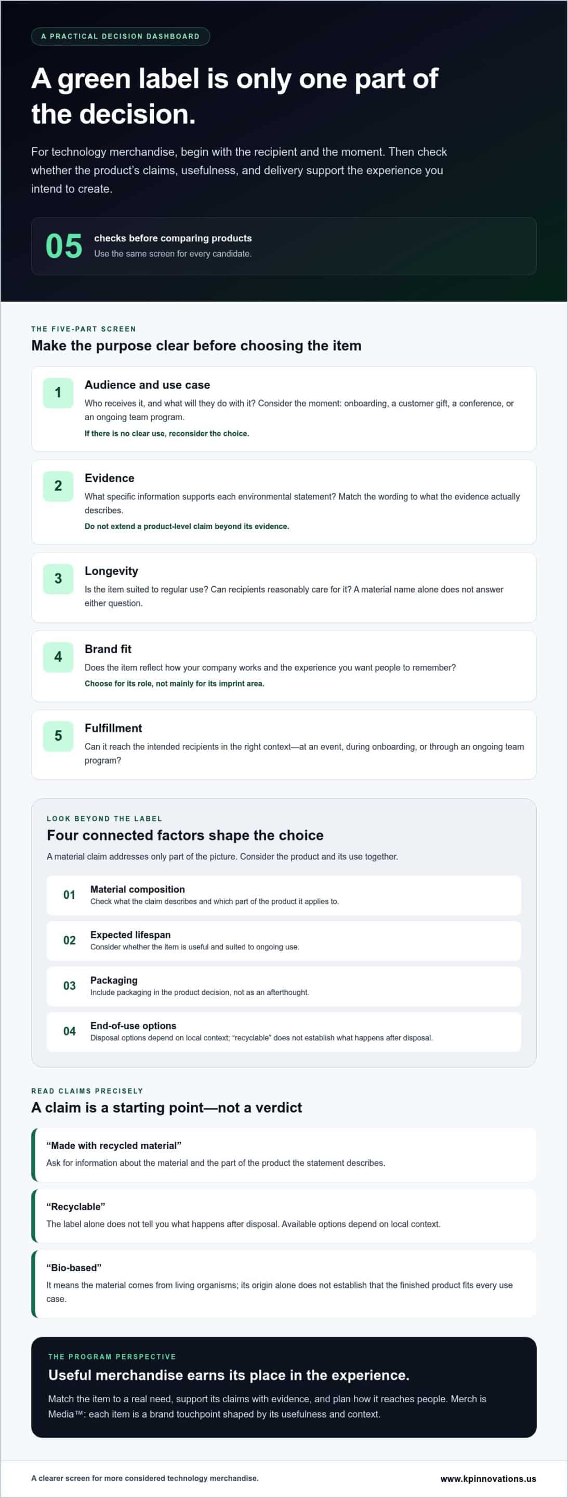This screenshot has width=568, height=1498.
Task: Click the 02 marker for Expected lifespan
Action: click(x=70, y=940)
